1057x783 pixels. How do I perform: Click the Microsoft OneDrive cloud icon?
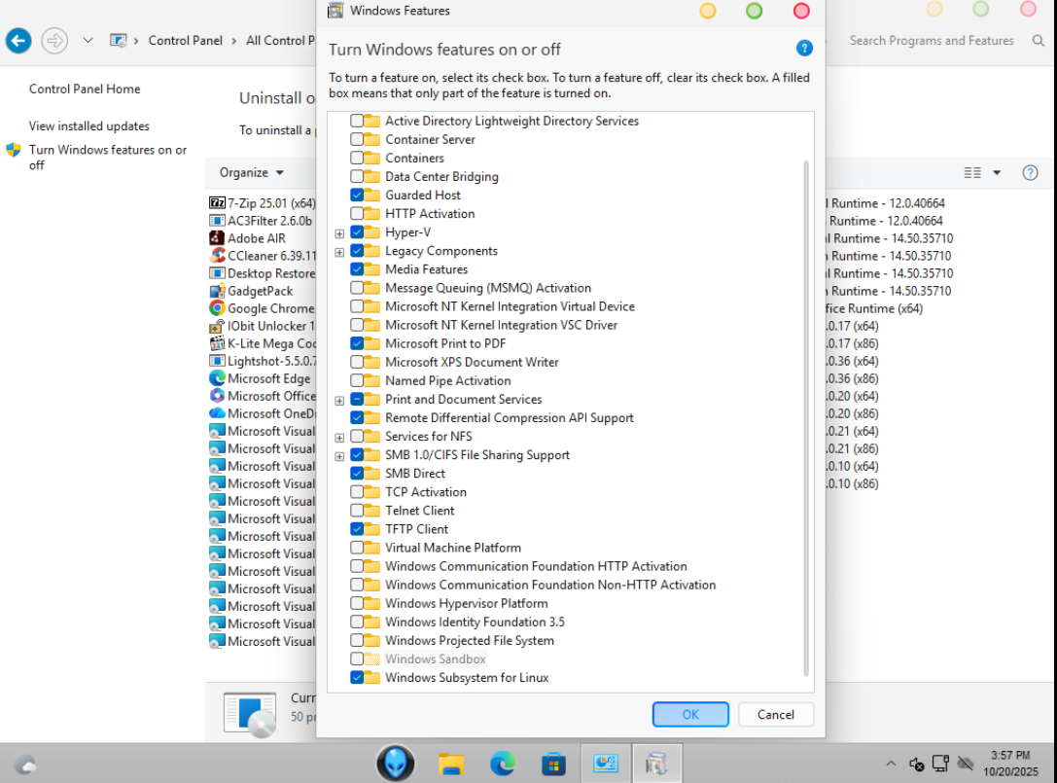coord(217,413)
